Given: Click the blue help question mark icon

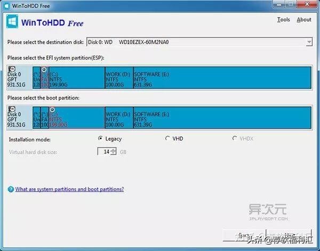Looking at the screenshot, I should pos(11,189).
